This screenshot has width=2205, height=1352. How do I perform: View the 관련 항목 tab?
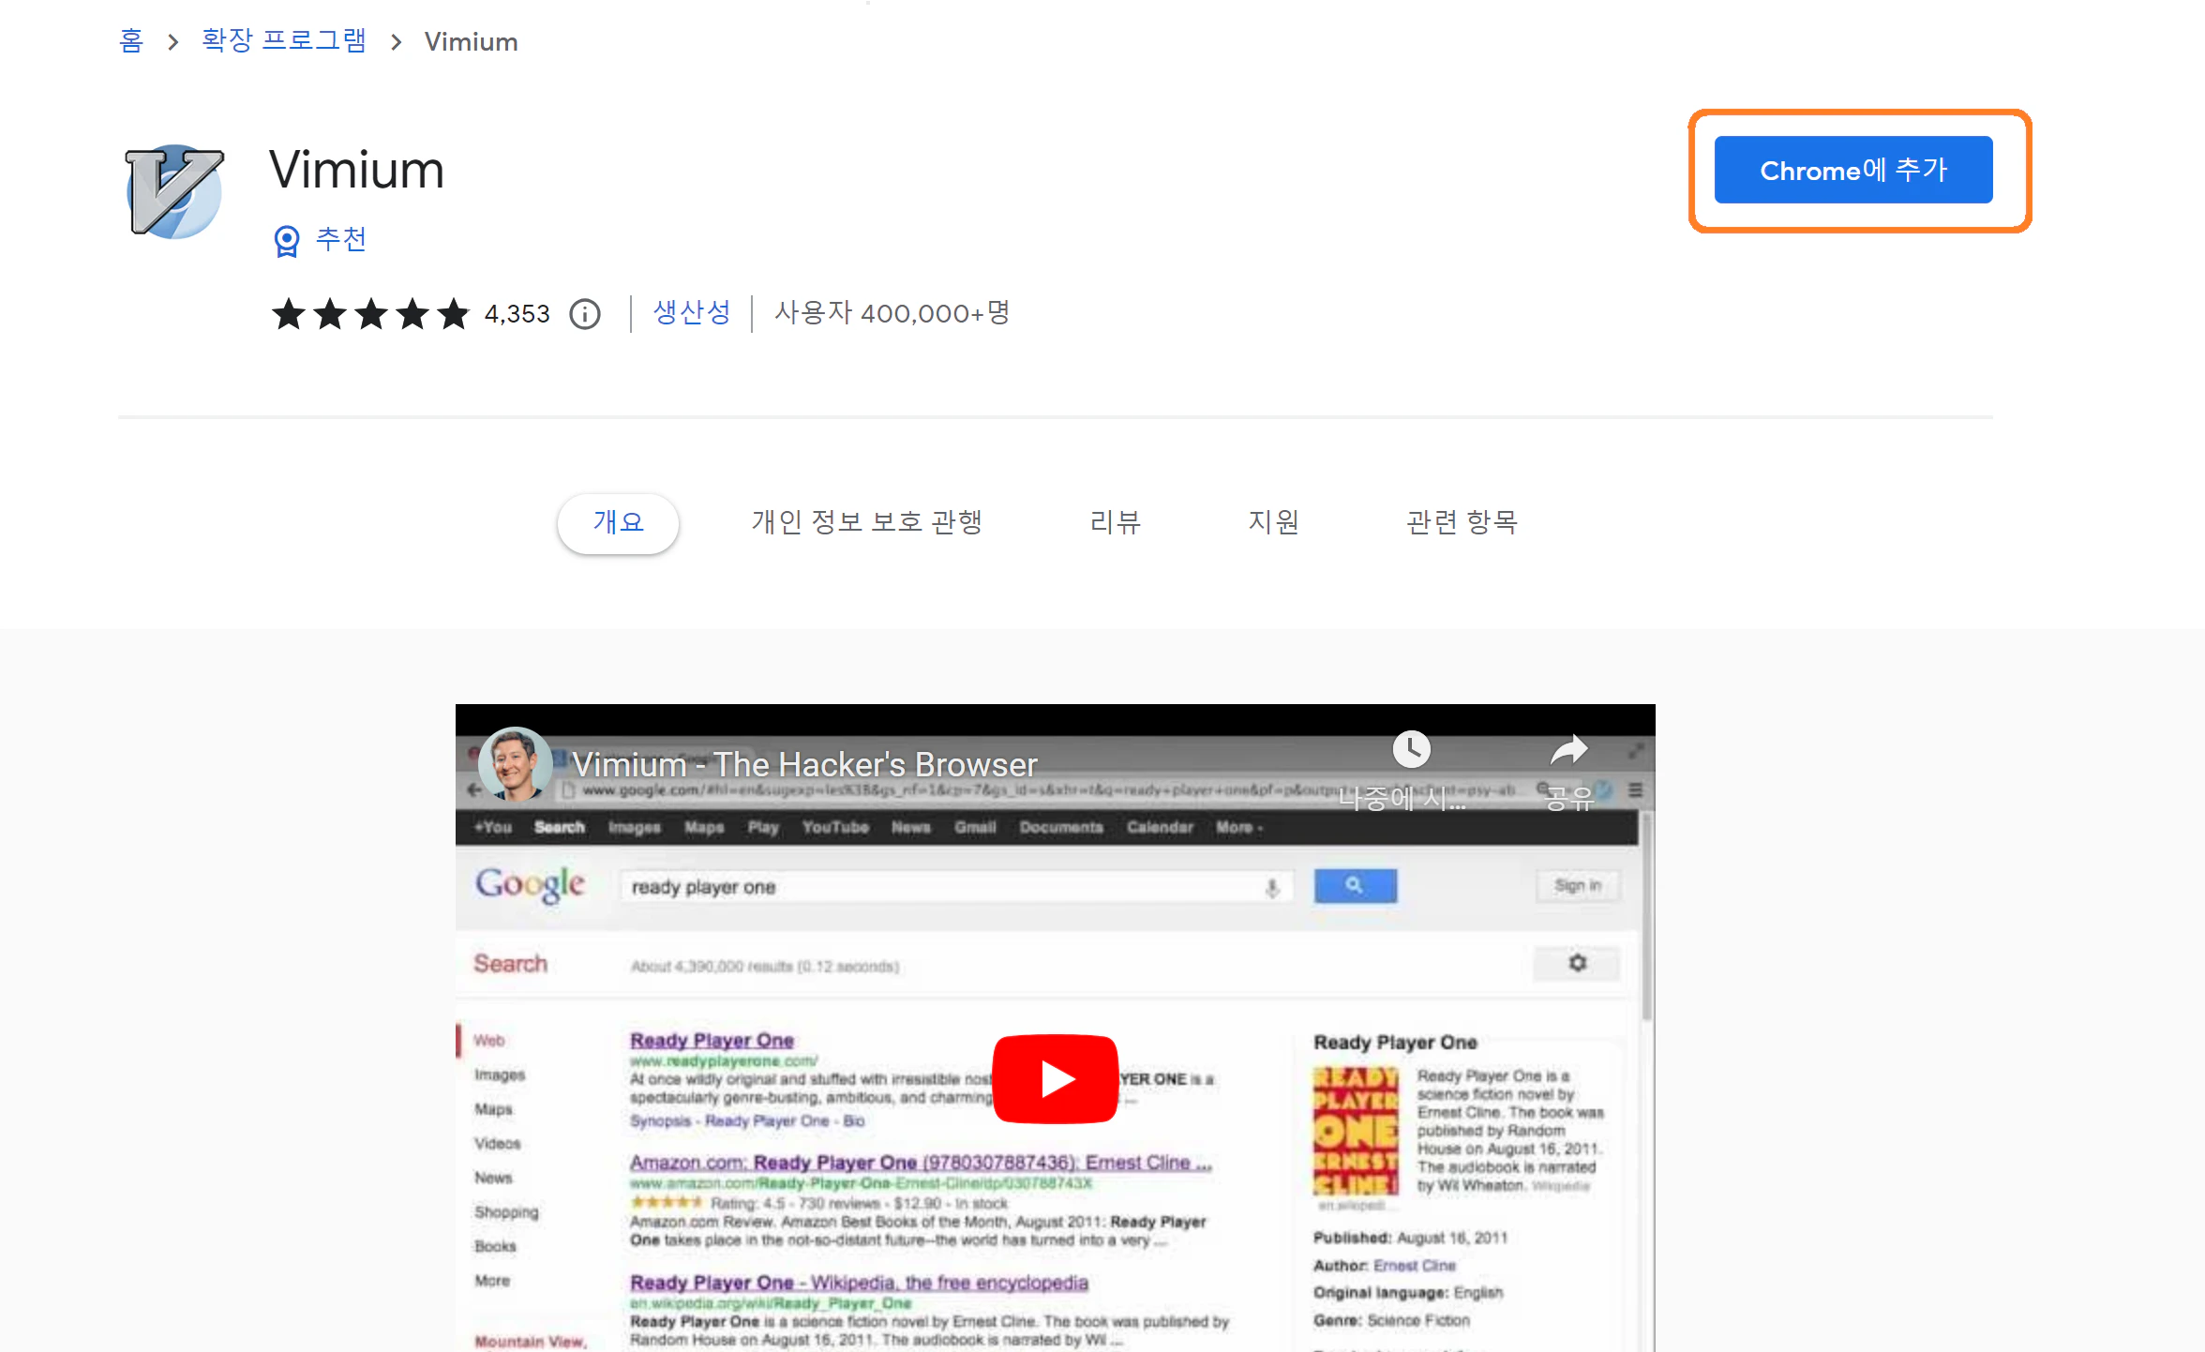coord(1462,522)
